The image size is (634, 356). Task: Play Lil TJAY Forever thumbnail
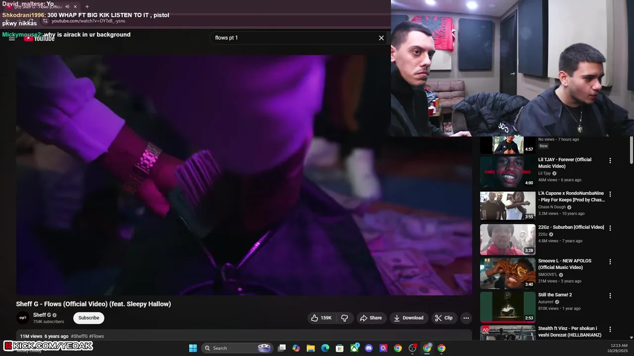[x=508, y=172]
